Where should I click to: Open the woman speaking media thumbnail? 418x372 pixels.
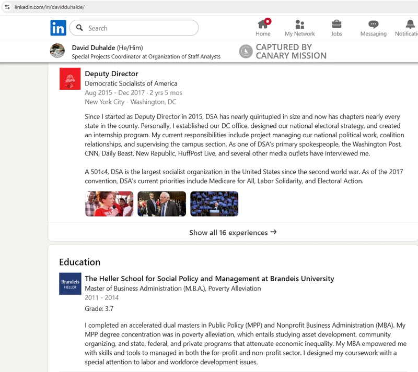click(x=109, y=203)
